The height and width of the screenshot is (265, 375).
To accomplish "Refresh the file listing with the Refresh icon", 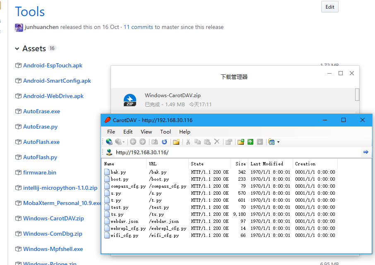I will [x=163, y=141].
